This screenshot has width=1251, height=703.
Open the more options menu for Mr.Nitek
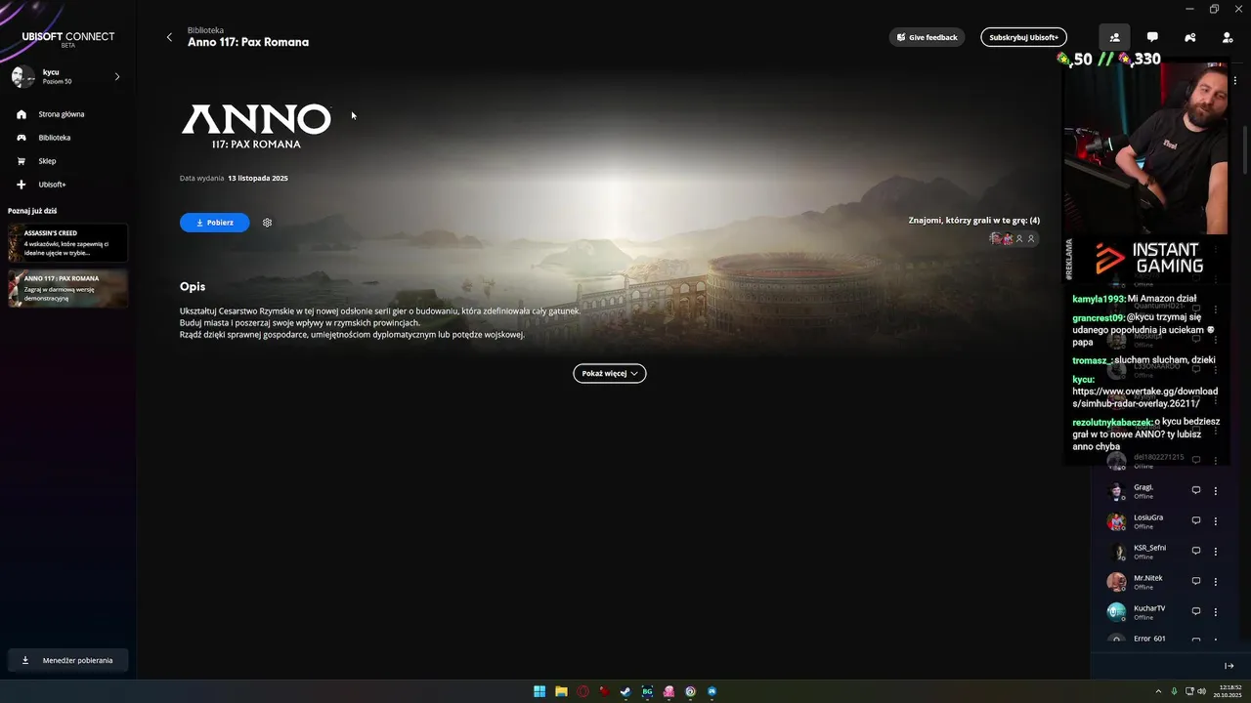(1216, 581)
